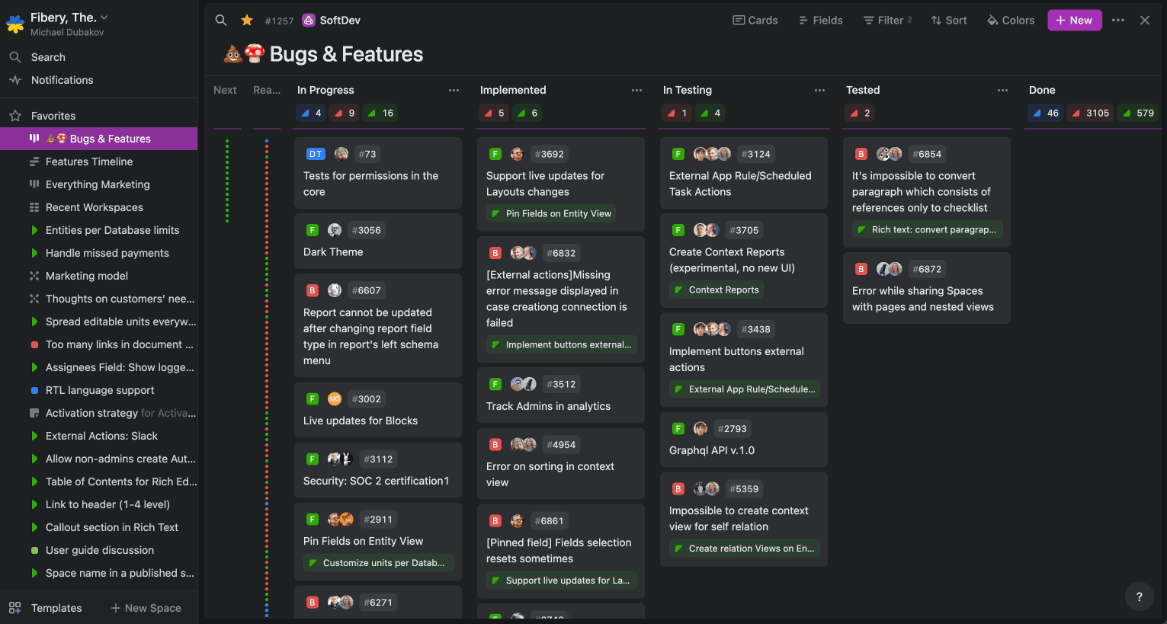Open the Filter options
The image size is (1167, 624).
click(887, 21)
